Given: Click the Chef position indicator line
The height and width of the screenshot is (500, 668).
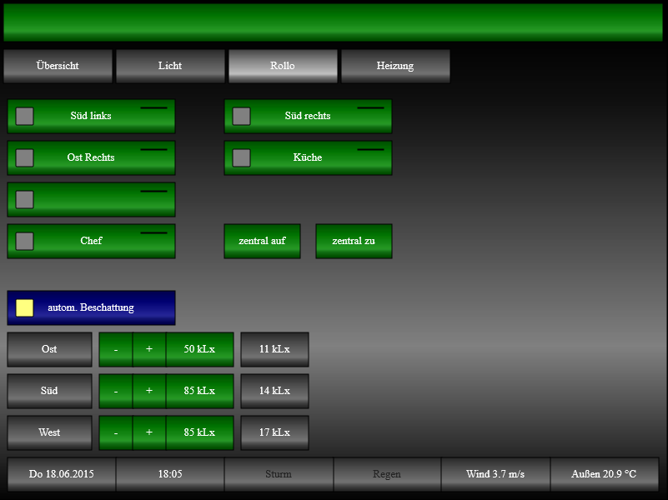Looking at the screenshot, I should coord(153,233).
